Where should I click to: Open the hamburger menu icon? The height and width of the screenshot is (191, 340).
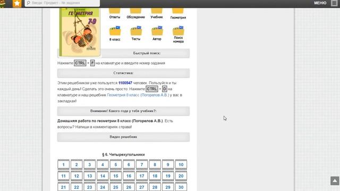334,3
